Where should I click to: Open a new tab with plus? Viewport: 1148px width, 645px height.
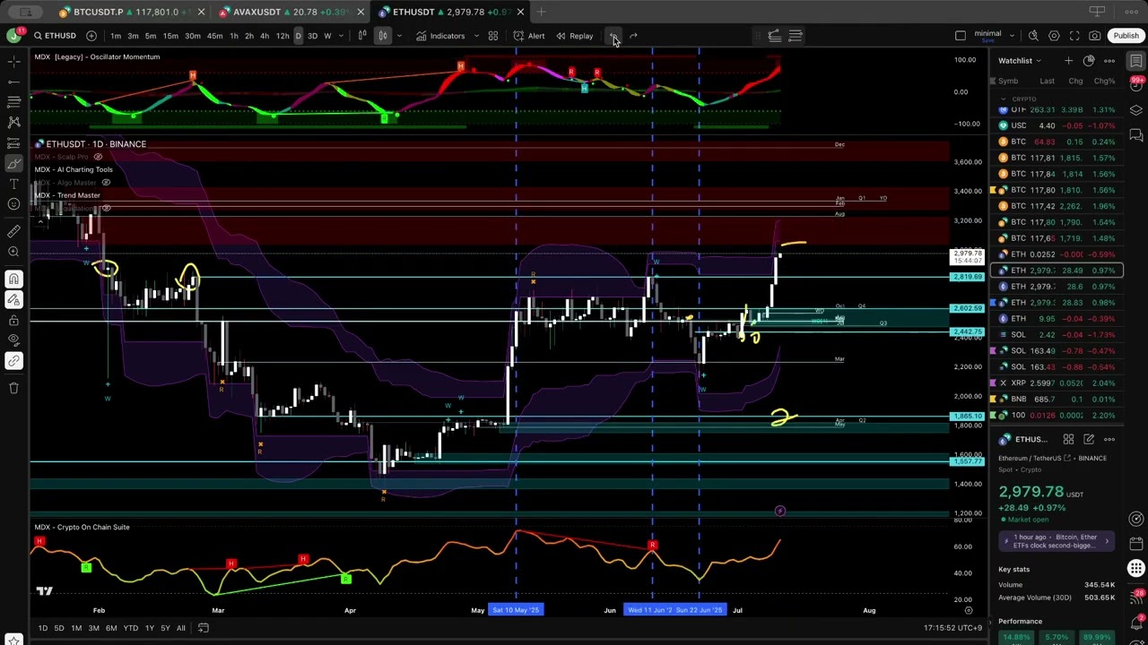point(541,12)
